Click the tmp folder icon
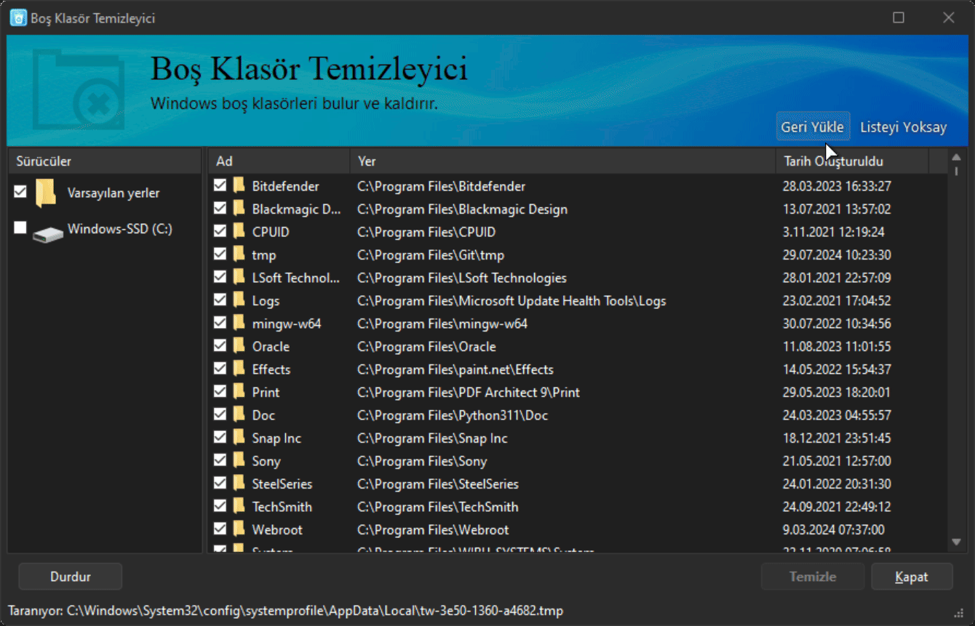This screenshot has width=975, height=626. [x=239, y=254]
